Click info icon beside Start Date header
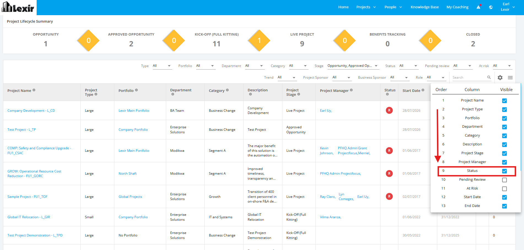Viewport: 524px width, 250px height. point(423,90)
